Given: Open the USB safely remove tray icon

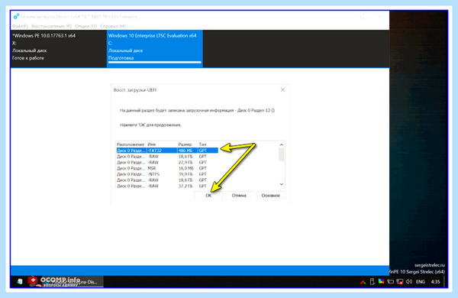Looking at the screenshot, I should click(x=372, y=282).
